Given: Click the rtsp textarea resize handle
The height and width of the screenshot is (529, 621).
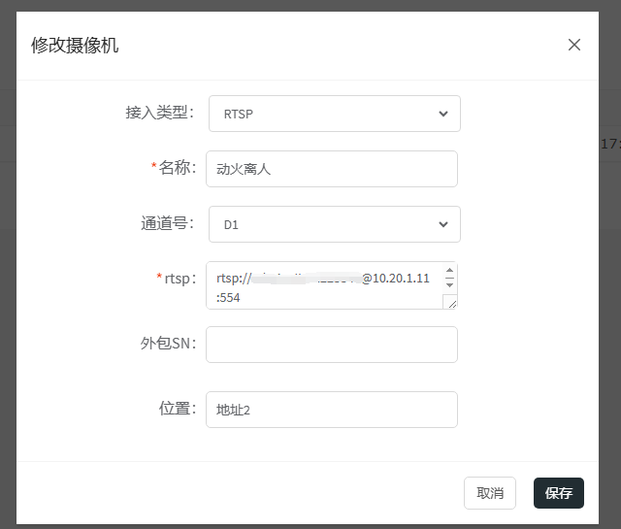Looking at the screenshot, I should (451, 303).
